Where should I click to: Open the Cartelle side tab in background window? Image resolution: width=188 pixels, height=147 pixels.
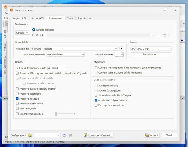click(5, 34)
